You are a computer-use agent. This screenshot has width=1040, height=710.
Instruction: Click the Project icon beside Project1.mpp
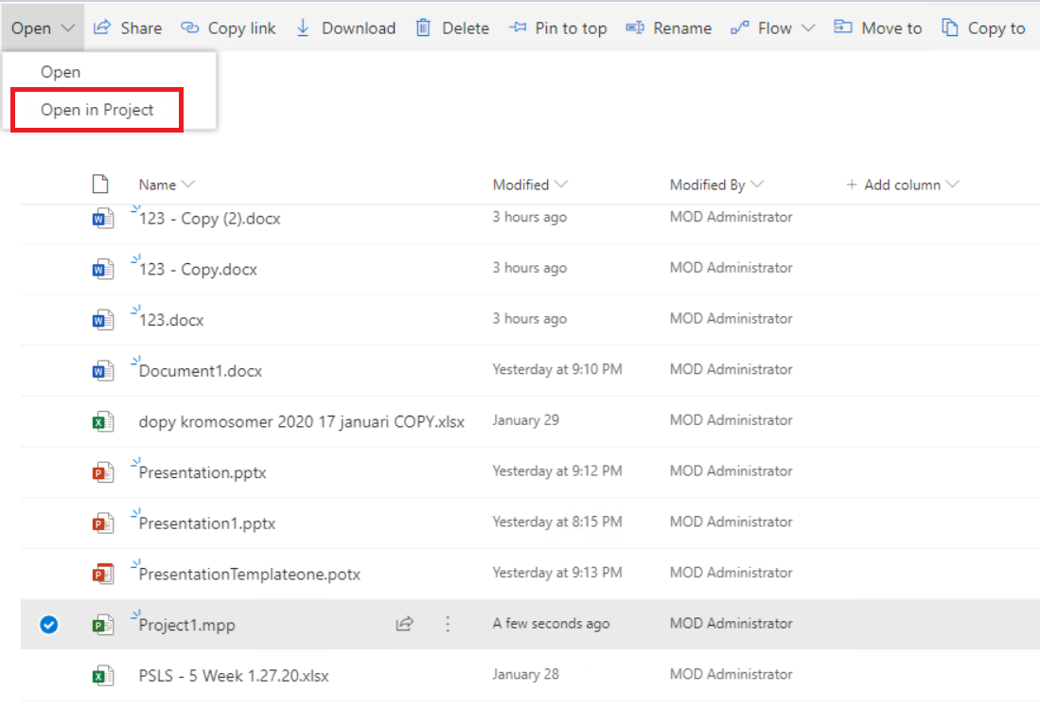pyautogui.click(x=103, y=625)
